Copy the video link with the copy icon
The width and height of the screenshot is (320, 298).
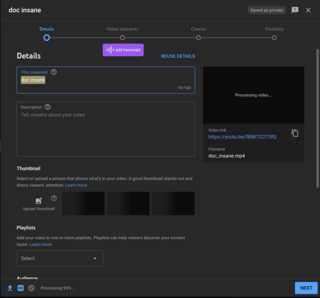(x=295, y=133)
